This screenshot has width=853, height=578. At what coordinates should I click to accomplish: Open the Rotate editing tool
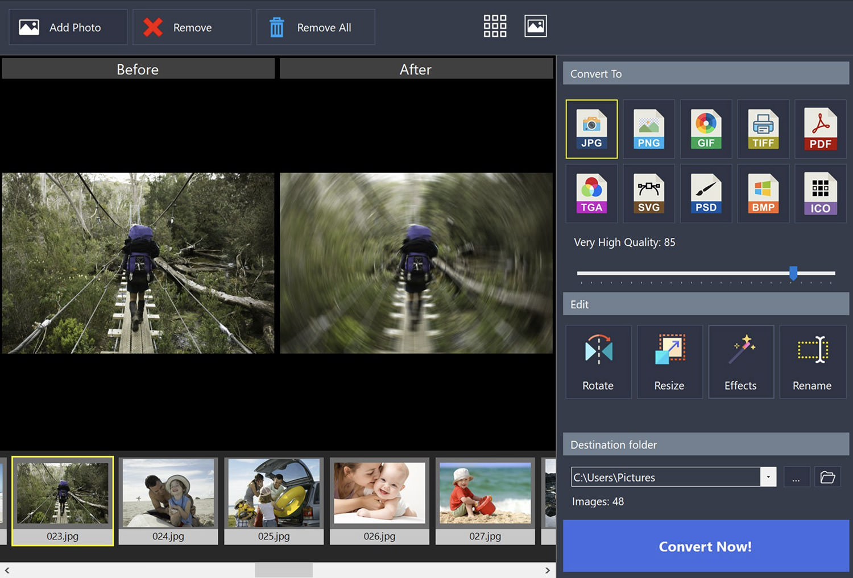[598, 362]
